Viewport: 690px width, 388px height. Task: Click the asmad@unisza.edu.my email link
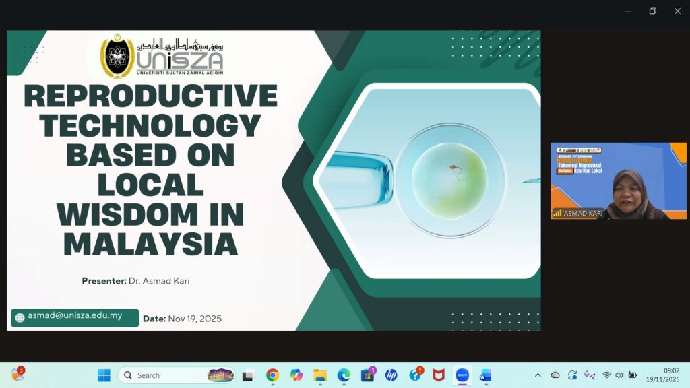pyautogui.click(x=75, y=316)
